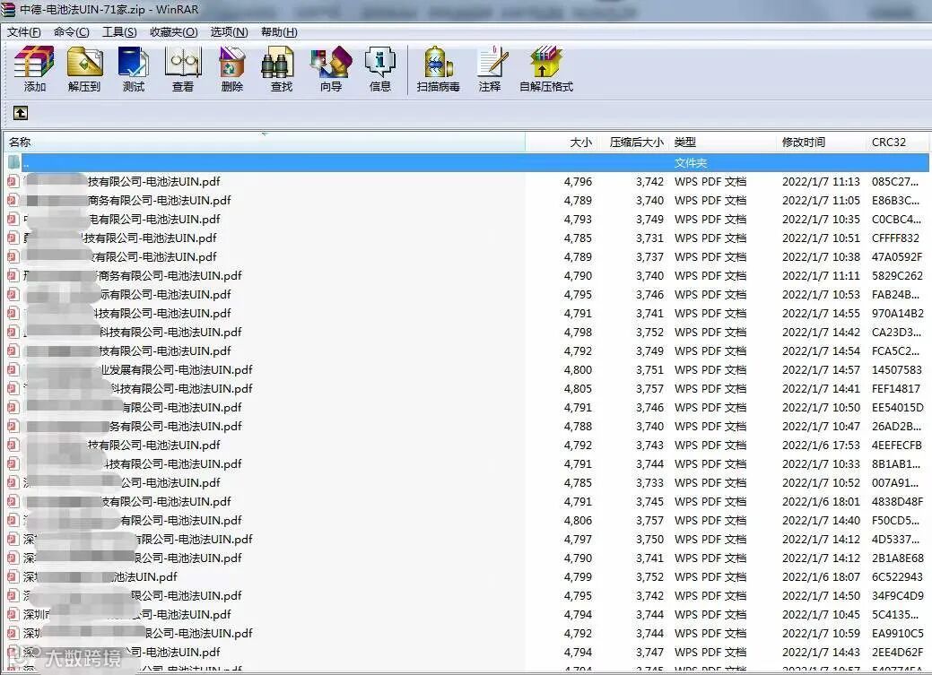Click PDF icon of file with CRC 5829C262

(13, 276)
